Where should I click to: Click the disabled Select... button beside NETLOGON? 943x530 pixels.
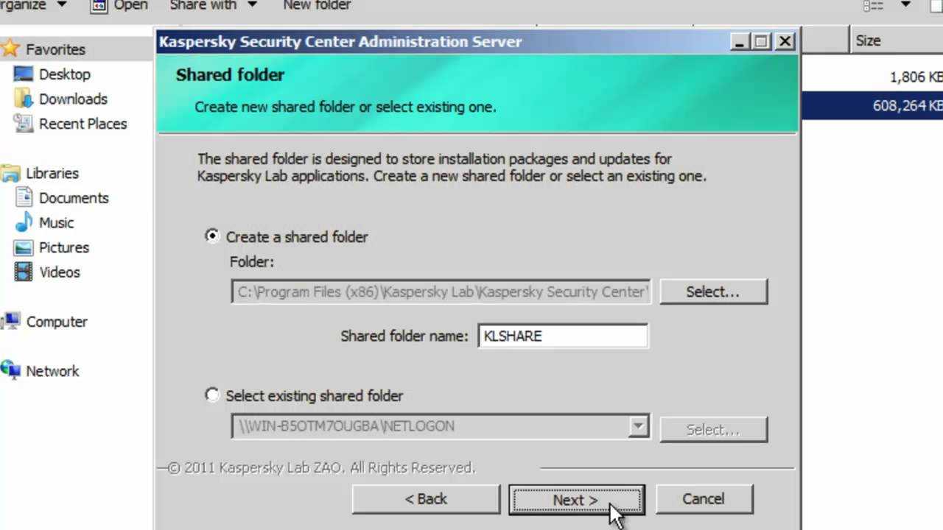(713, 429)
